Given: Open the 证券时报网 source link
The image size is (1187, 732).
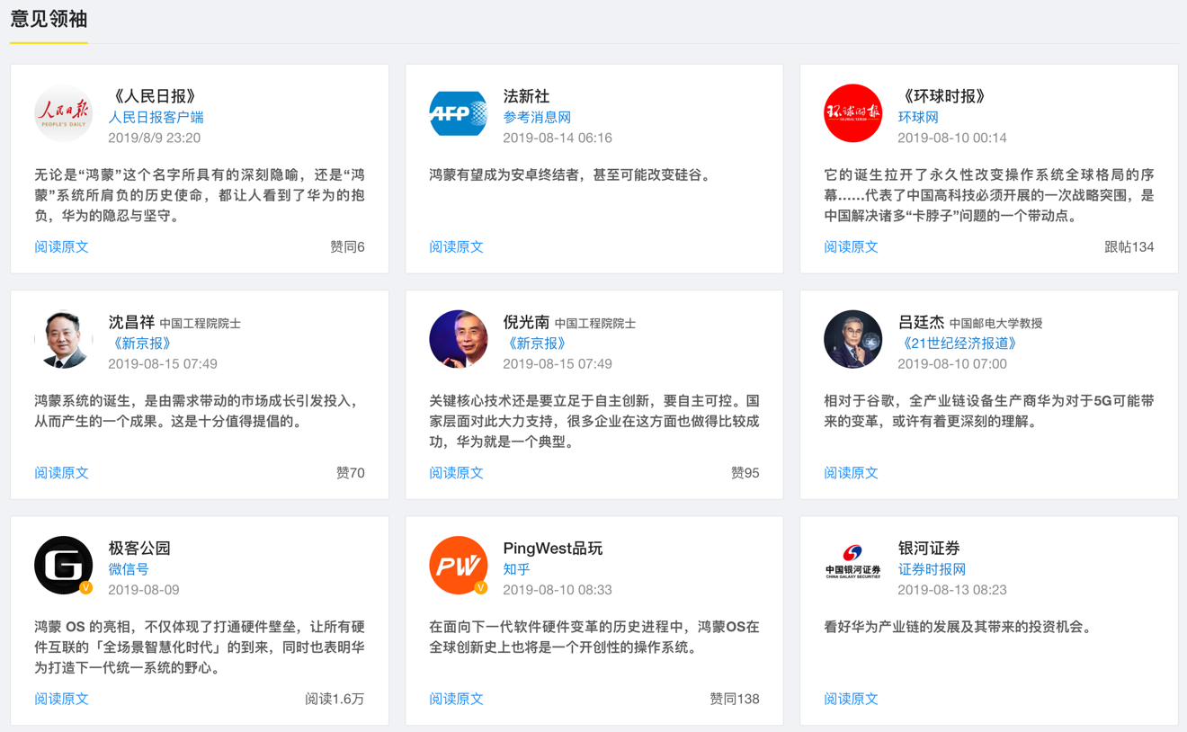Looking at the screenshot, I should [932, 568].
